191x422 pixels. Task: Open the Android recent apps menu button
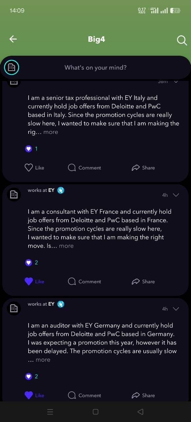(x=50, y=411)
